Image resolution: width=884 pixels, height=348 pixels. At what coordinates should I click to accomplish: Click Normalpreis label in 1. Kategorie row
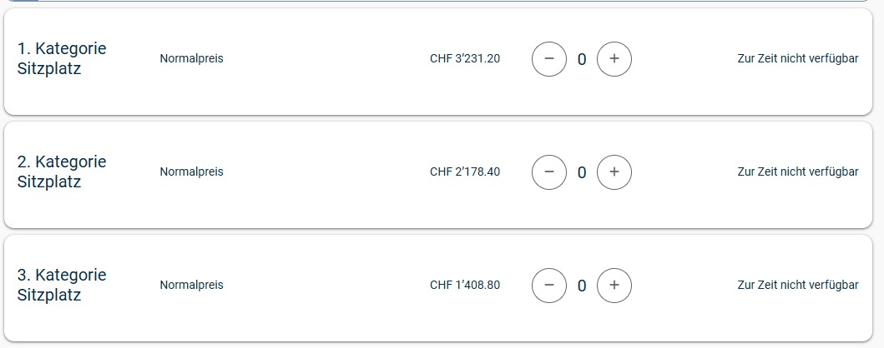coord(191,59)
